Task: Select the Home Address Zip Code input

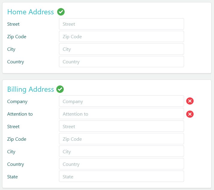Action: tap(121, 36)
